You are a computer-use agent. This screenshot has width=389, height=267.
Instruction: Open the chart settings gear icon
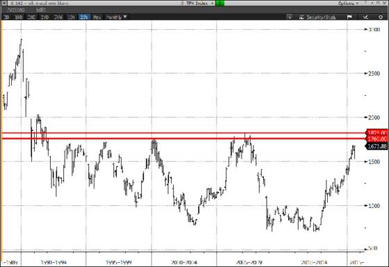(x=381, y=17)
